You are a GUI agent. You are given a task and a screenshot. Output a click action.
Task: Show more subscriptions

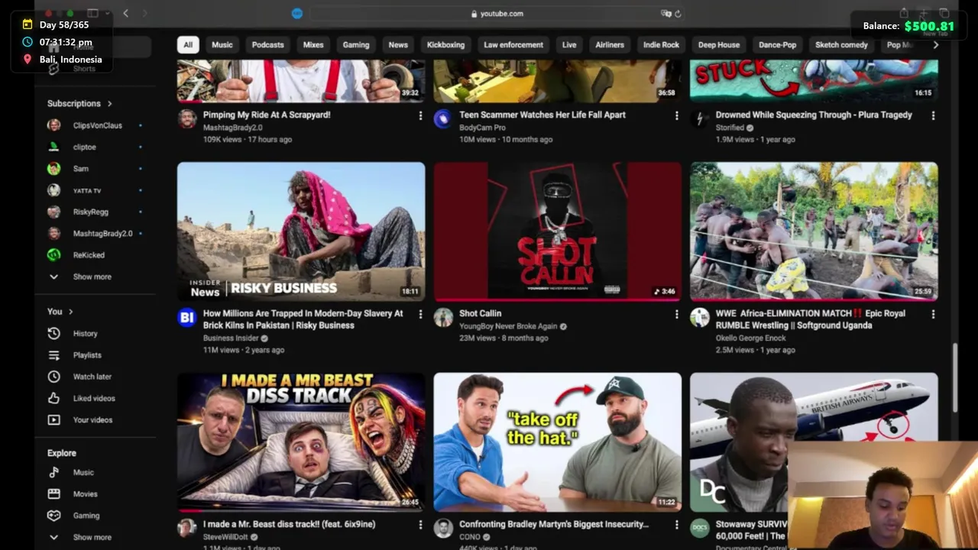click(92, 277)
